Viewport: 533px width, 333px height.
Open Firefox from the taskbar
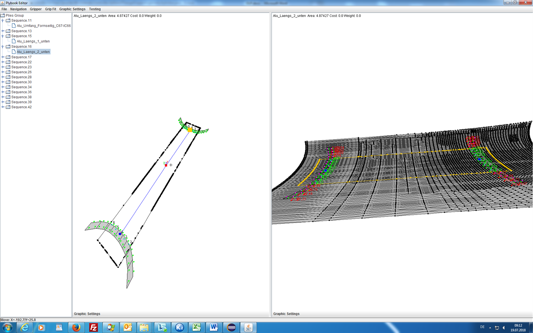coord(76,327)
